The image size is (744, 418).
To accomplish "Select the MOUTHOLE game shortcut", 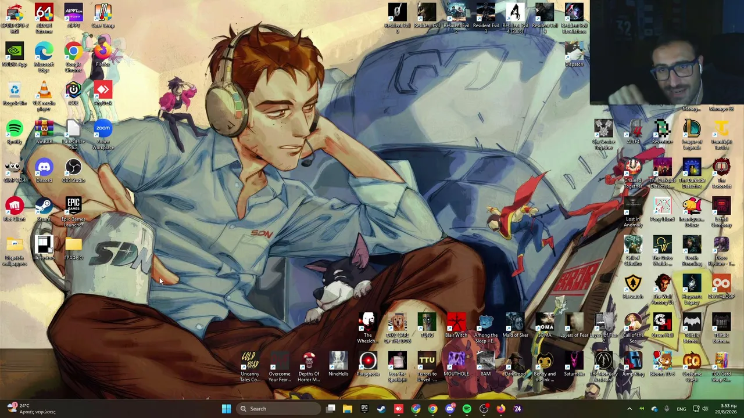I will [456, 365].
